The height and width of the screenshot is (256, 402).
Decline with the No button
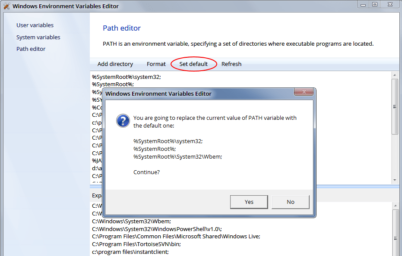[x=291, y=202]
